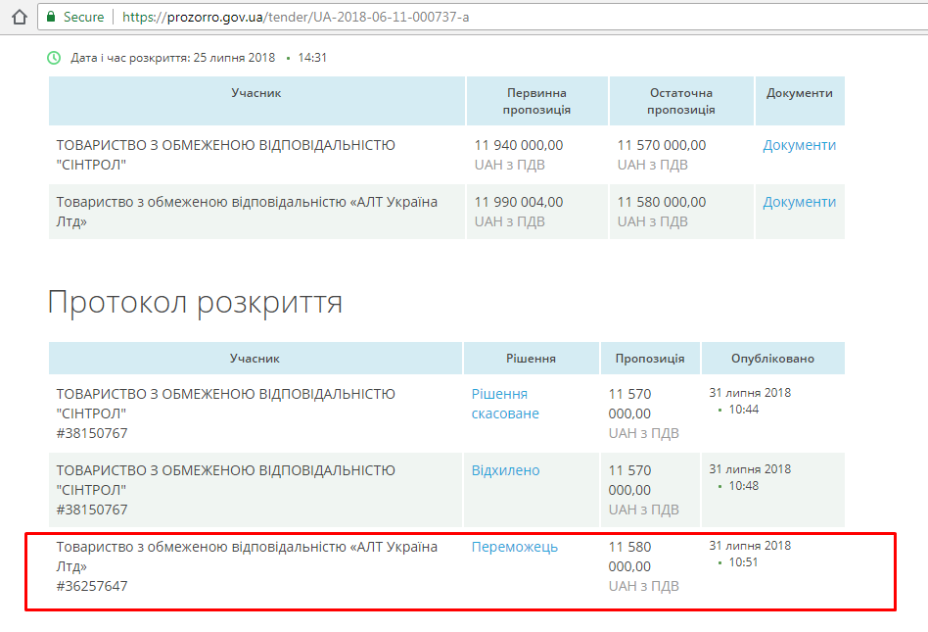The height and width of the screenshot is (632, 928).
Task: Click the browser home icon
Action: [20, 17]
